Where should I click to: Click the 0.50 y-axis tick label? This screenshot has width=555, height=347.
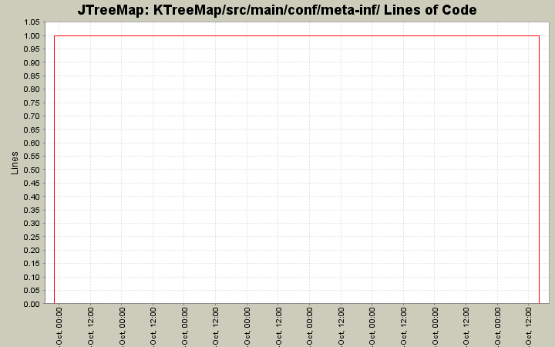[x=32, y=170]
